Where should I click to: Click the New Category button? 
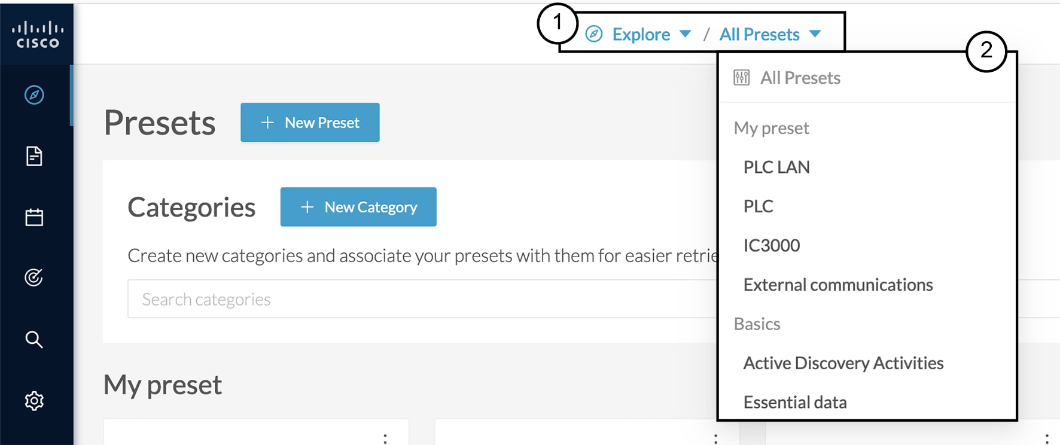358,207
